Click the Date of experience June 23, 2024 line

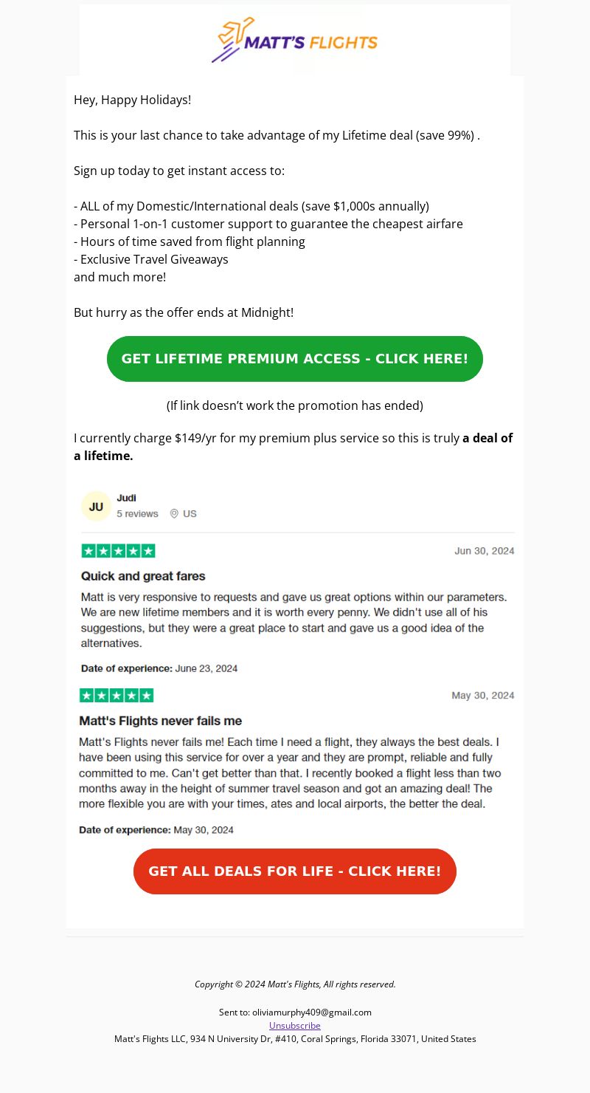click(x=159, y=669)
